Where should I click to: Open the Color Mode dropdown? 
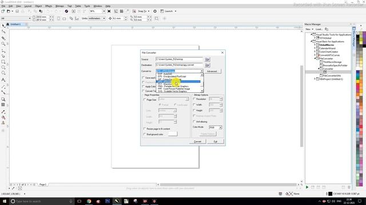[220, 128]
